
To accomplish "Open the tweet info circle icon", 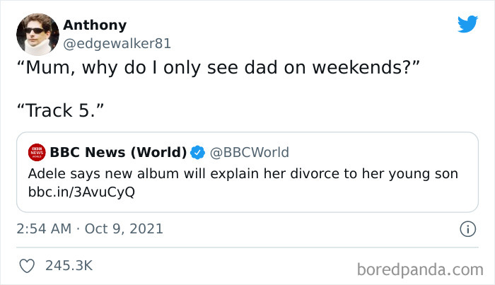I will pyautogui.click(x=467, y=228).
